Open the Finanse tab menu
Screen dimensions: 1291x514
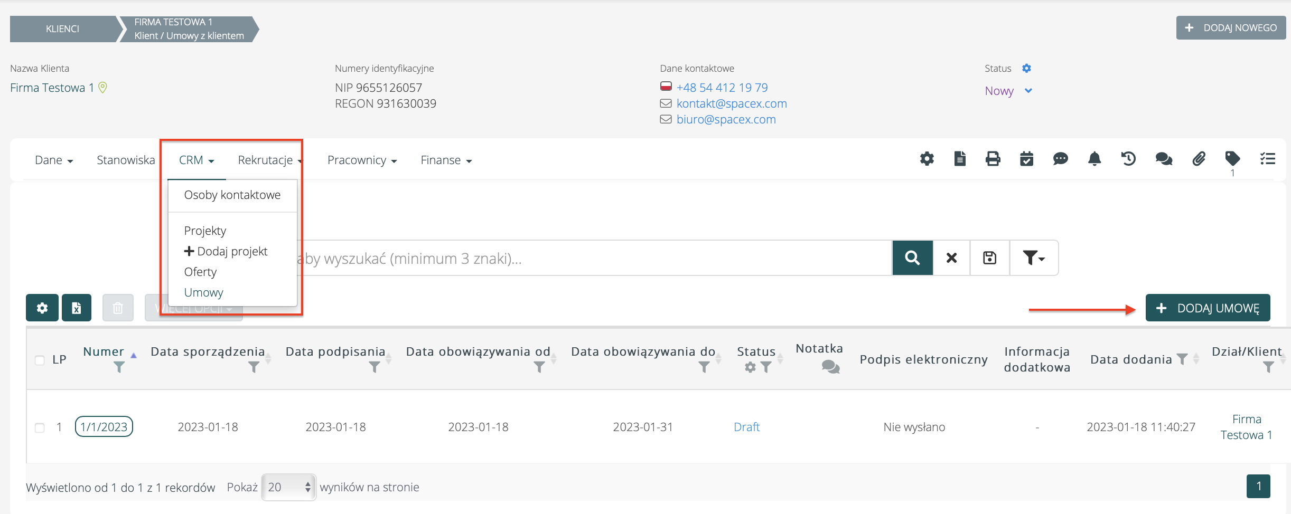pyautogui.click(x=446, y=160)
